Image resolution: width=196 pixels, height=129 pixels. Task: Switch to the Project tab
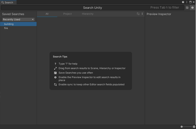coord(67,14)
